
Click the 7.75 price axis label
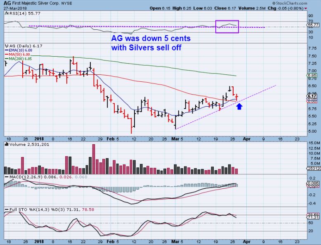click(312, 48)
